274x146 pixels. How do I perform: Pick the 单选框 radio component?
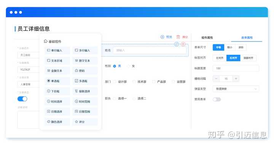(57, 81)
